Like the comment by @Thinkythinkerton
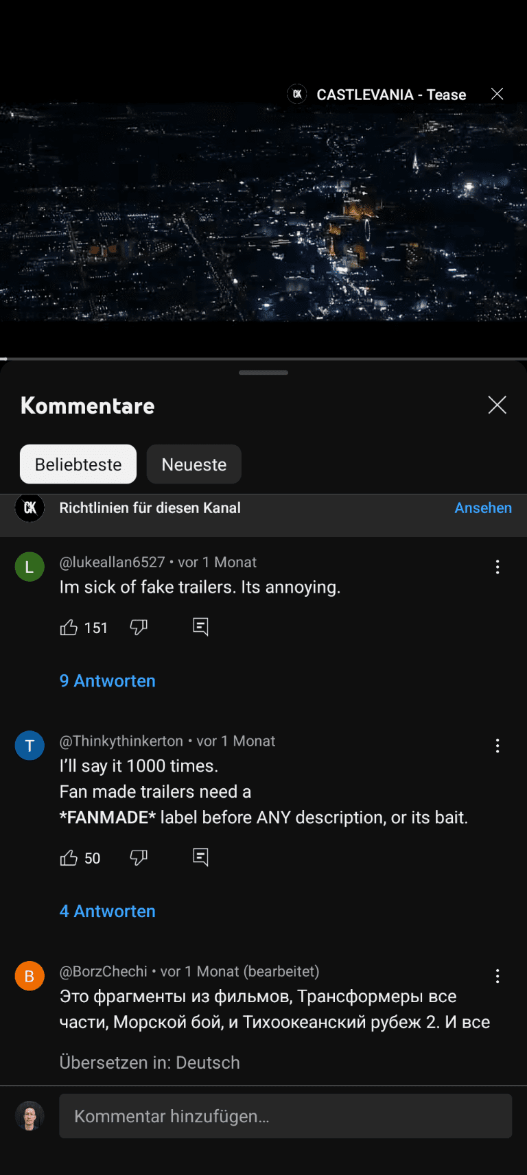The height and width of the screenshot is (1175, 527). (69, 858)
